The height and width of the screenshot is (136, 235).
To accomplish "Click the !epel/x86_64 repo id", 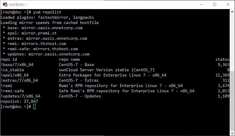I will click(15, 75).
